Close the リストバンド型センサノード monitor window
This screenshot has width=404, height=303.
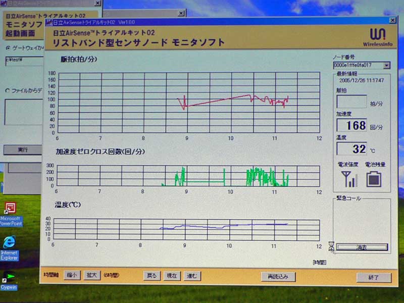click(x=392, y=20)
